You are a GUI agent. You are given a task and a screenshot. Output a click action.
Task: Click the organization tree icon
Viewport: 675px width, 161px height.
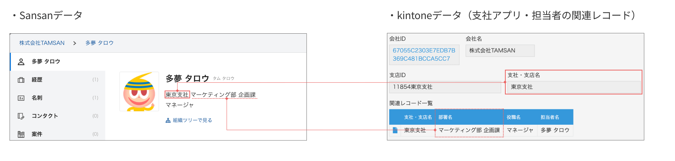click(168, 121)
